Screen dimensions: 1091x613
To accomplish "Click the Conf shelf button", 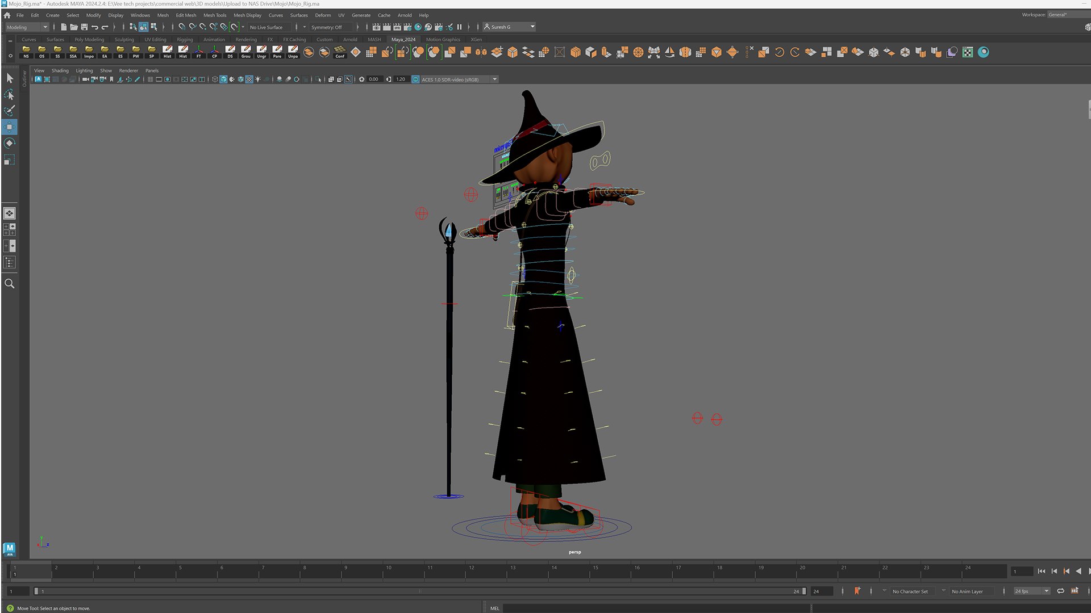I will pyautogui.click(x=340, y=52).
